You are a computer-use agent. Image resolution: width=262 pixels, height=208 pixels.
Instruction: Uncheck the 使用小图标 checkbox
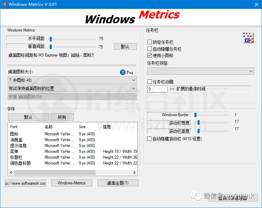150,56
